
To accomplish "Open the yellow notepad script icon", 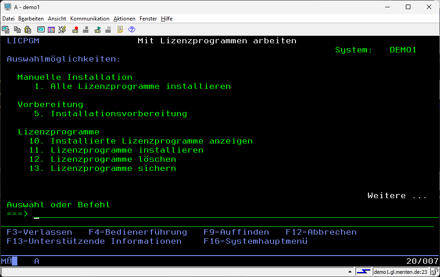I will [120, 30].
